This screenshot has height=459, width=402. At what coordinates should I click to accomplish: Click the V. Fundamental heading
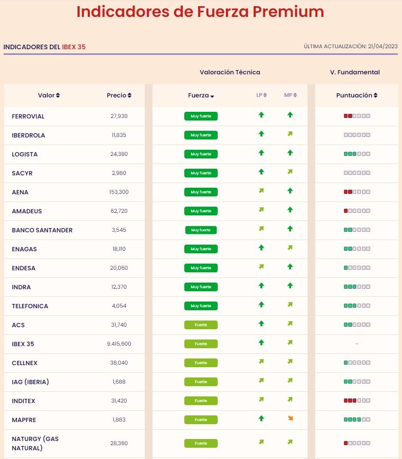click(355, 72)
